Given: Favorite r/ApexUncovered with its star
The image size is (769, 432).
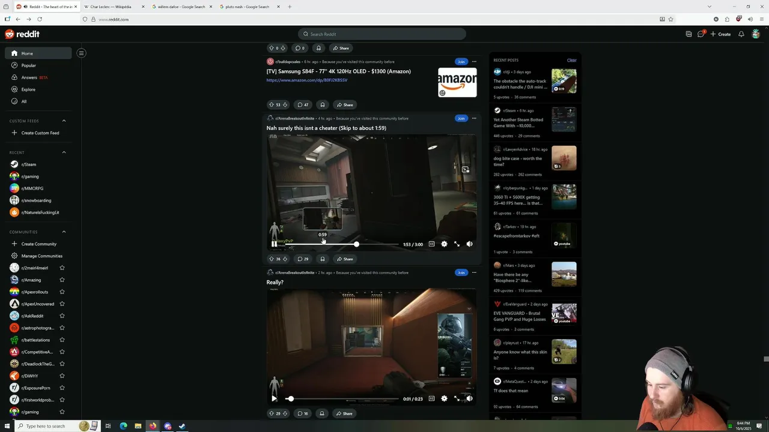Looking at the screenshot, I should point(62,304).
